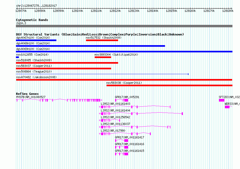Click the nsv518085 (Shaikh2009) label text
Image resolution: width=240 pixels, height=169 pixels.
34,60
